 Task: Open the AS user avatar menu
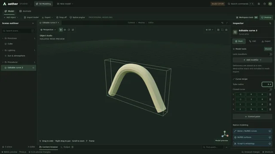[x=270, y=4]
